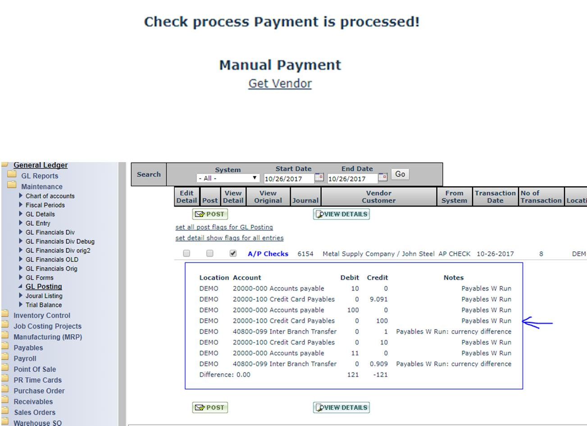The width and height of the screenshot is (587, 426).
Task: Open the Start Date calendar icon
Action: pos(319,177)
